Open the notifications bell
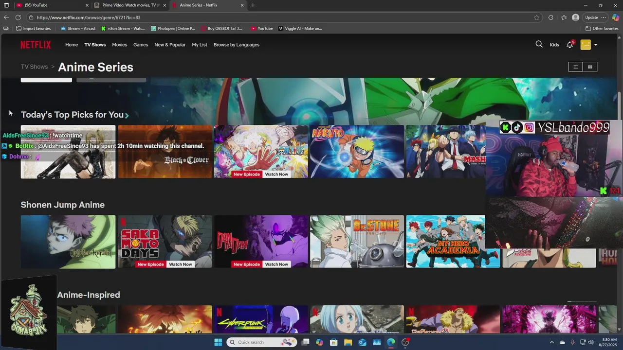Viewport: 623px width, 350px height. (570, 45)
